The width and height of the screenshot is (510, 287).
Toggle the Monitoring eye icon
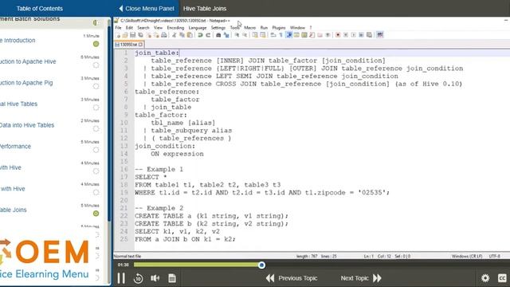point(328,35)
